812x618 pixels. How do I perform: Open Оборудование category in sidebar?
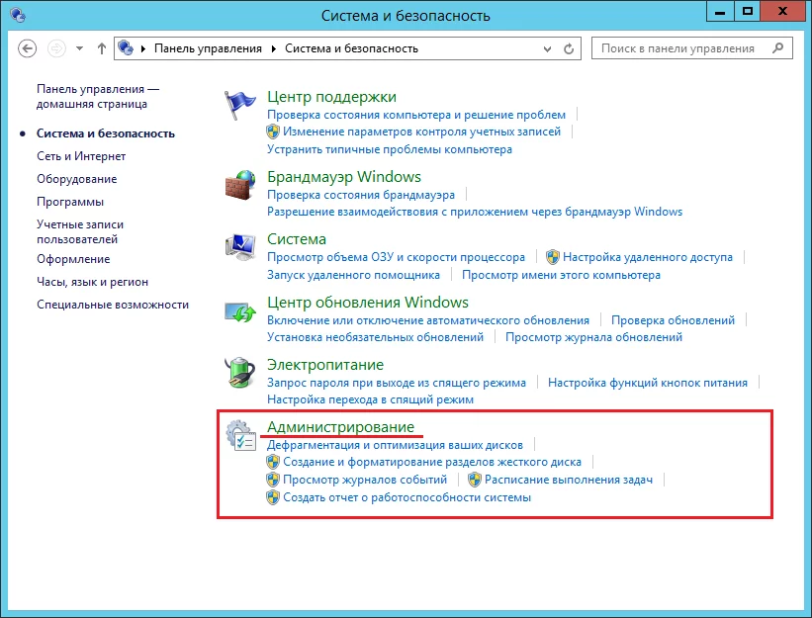[76, 179]
